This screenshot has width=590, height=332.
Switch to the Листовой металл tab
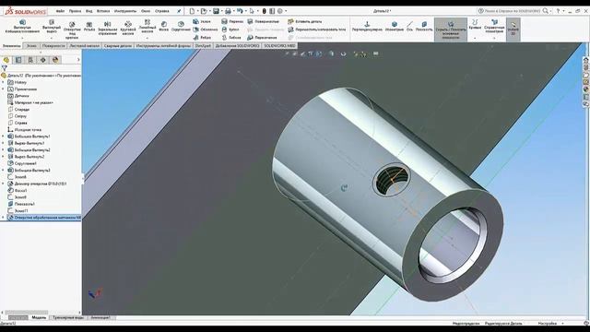coord(85,45)
